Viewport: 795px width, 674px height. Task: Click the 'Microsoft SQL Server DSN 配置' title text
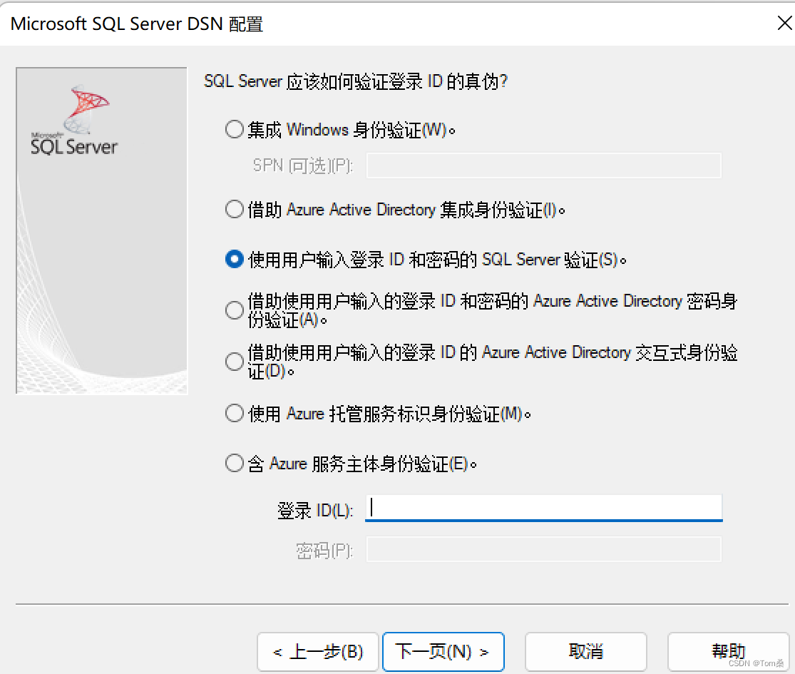[x=136, y=24]
